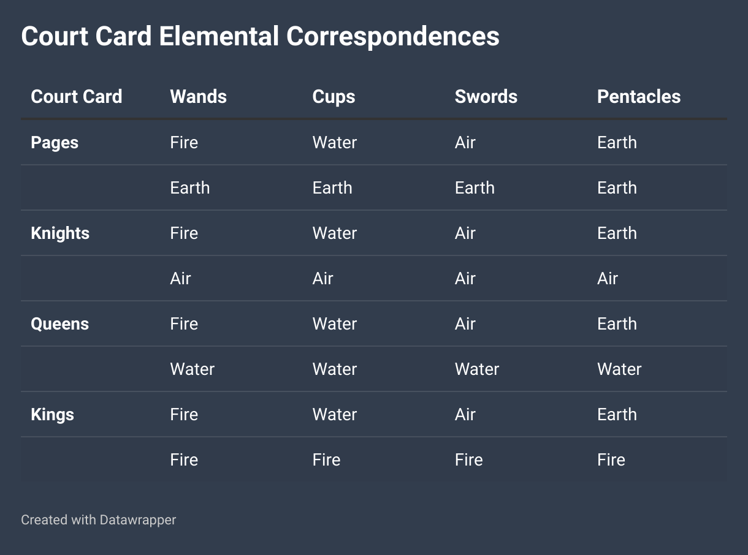
Task: Select the Kings row label
Action: (52, 415)
